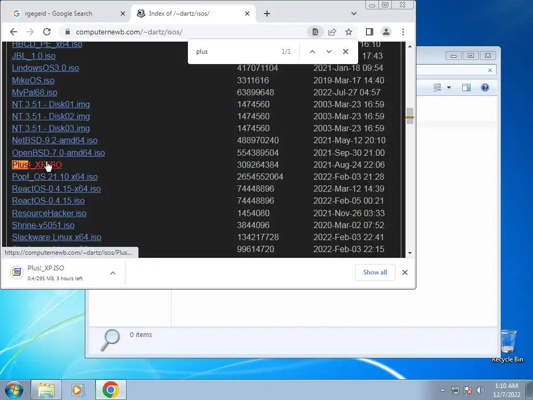533x400 pixels.
Task: Toggle the Explorer preview pane
Action: tap(466, 87)
